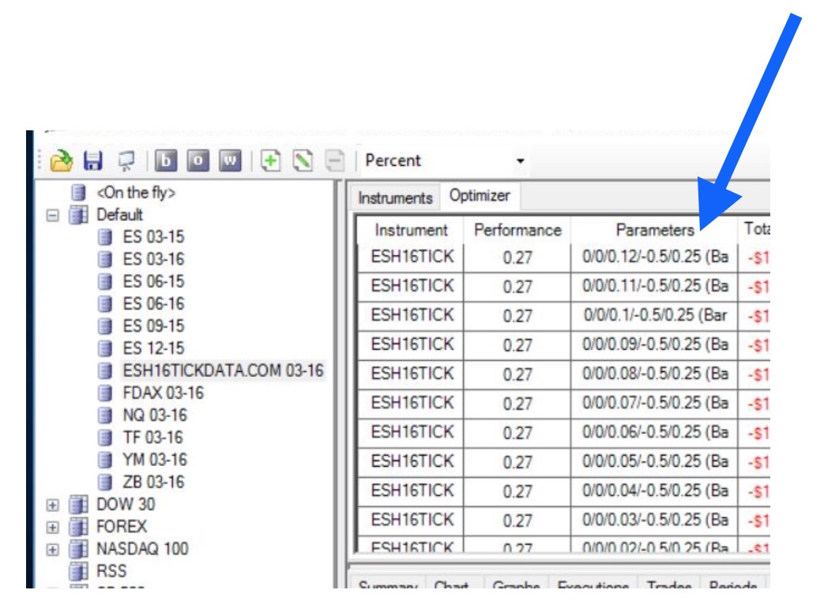Viewport: 839px width, 605px height.
Task: Click the NASDAQ 100 list icon
Action: point(79,550)
